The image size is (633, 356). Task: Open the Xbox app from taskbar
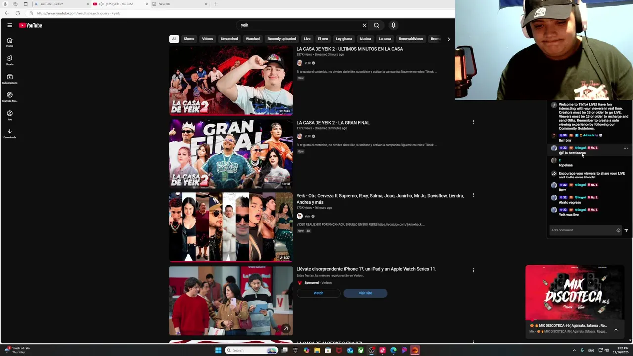point(361,350)
